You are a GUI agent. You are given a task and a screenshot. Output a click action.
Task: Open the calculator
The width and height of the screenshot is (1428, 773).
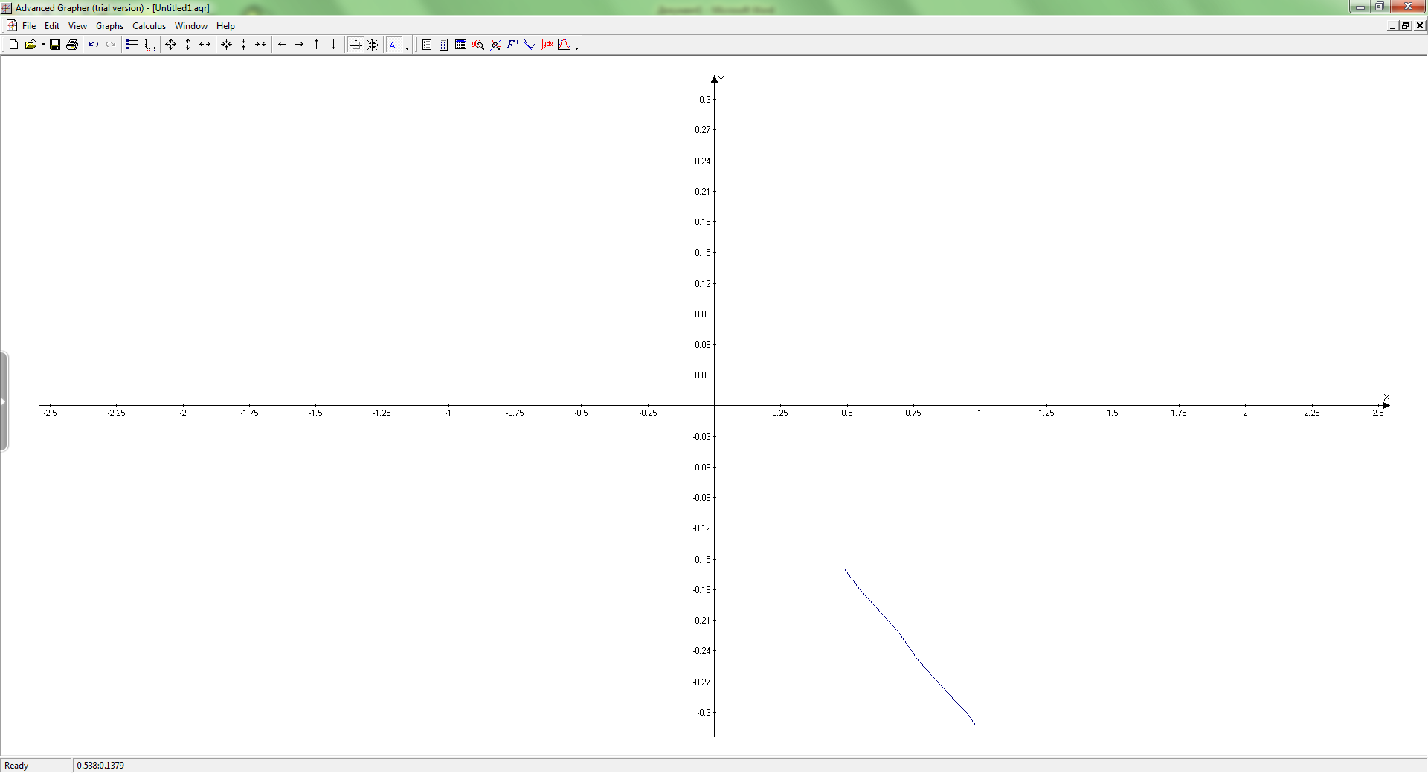click(444, 45)
